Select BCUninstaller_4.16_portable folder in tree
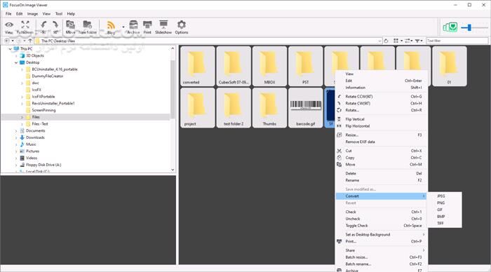The height and width of the screenshot is (272, 491). (55, 69)
